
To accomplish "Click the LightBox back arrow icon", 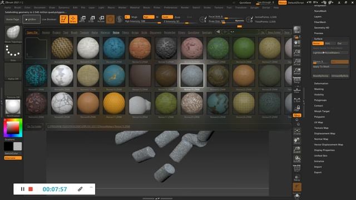I will click(x=218, y=32).
